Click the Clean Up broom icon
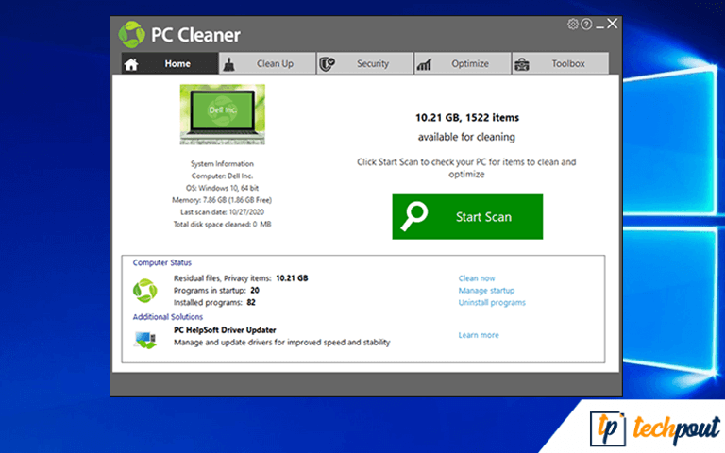This screenshot has height=453, width=725. (x=228, y=64)
